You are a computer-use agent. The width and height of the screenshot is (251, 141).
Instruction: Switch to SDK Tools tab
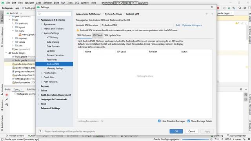[x=98, y=35]
